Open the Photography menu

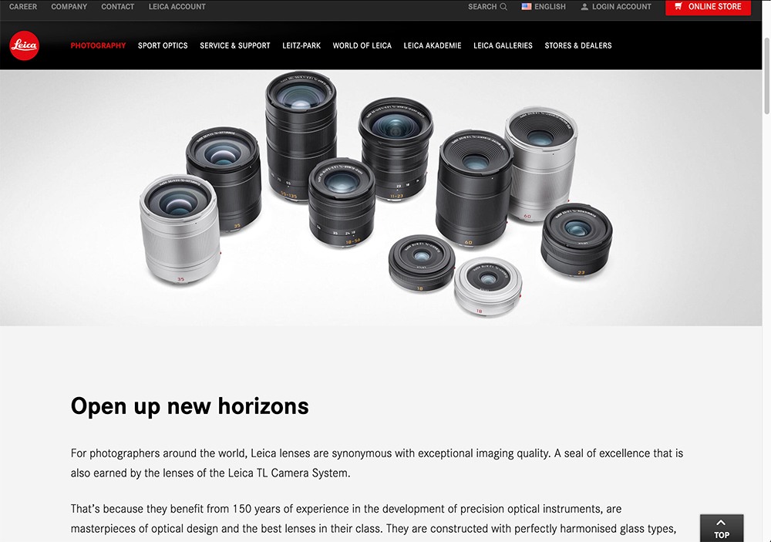(99, 45)
